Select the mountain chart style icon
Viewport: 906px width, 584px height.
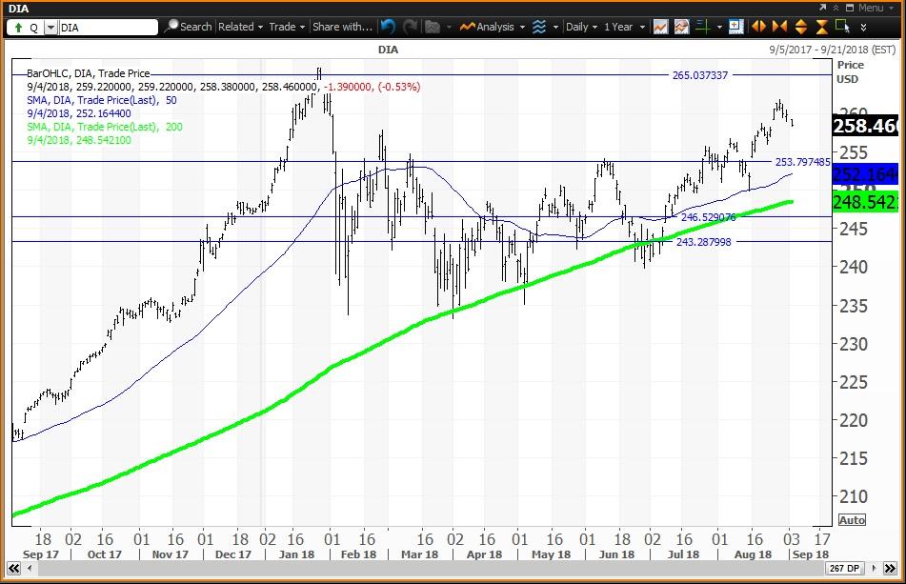[680, 27]
